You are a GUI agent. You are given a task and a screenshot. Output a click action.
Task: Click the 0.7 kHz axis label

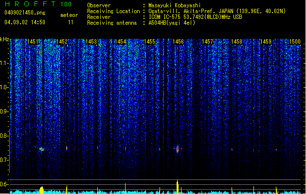pos(4,160)
